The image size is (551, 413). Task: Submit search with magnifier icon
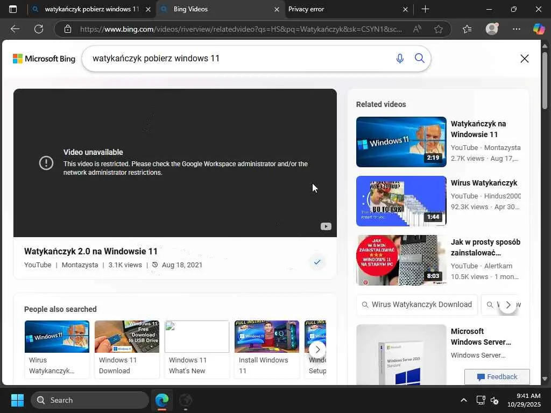click(420, 58)
